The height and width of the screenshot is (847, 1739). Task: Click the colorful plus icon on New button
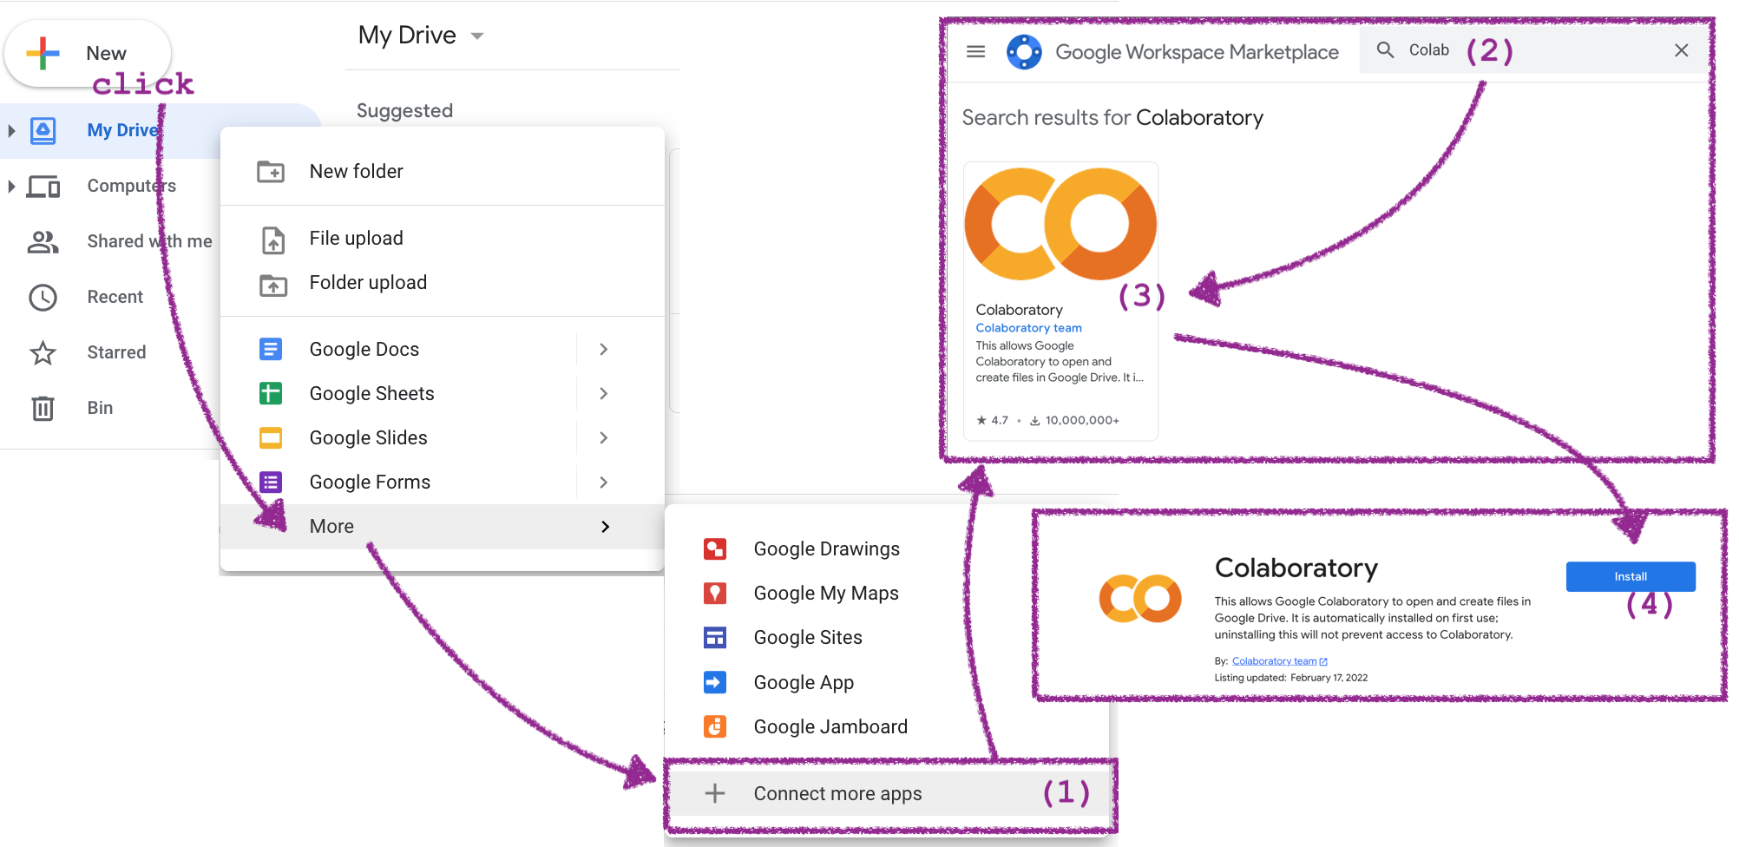(43, 53)
